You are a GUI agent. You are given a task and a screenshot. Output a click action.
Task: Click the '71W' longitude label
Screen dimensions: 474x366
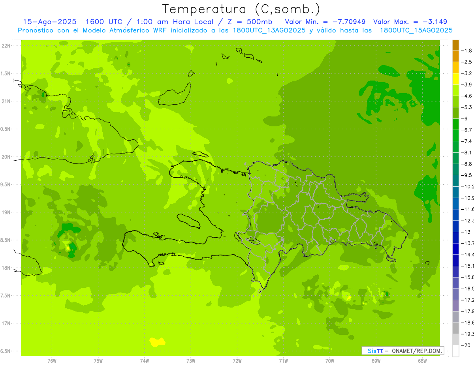pos(283,360)
